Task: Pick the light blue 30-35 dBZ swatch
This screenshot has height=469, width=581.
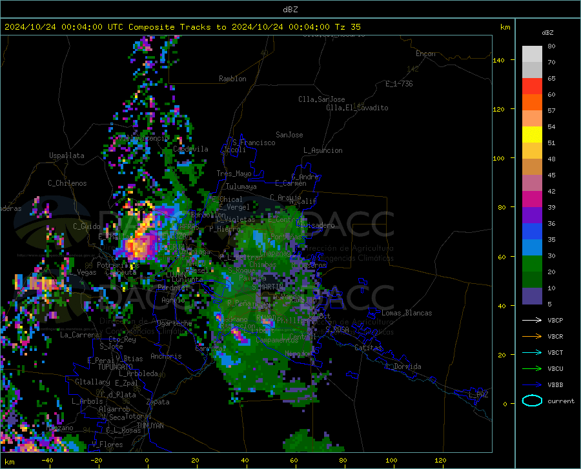Action: click(x=532, y=248)
